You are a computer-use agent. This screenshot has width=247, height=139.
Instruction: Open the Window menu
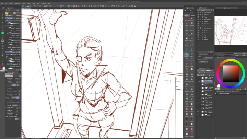click(x=44, y=3)
